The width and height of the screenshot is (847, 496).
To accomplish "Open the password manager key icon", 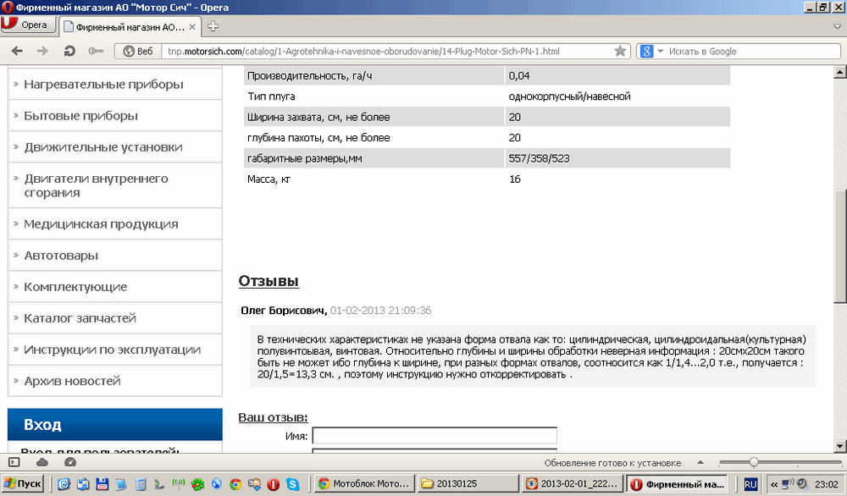I will point(96,52).
